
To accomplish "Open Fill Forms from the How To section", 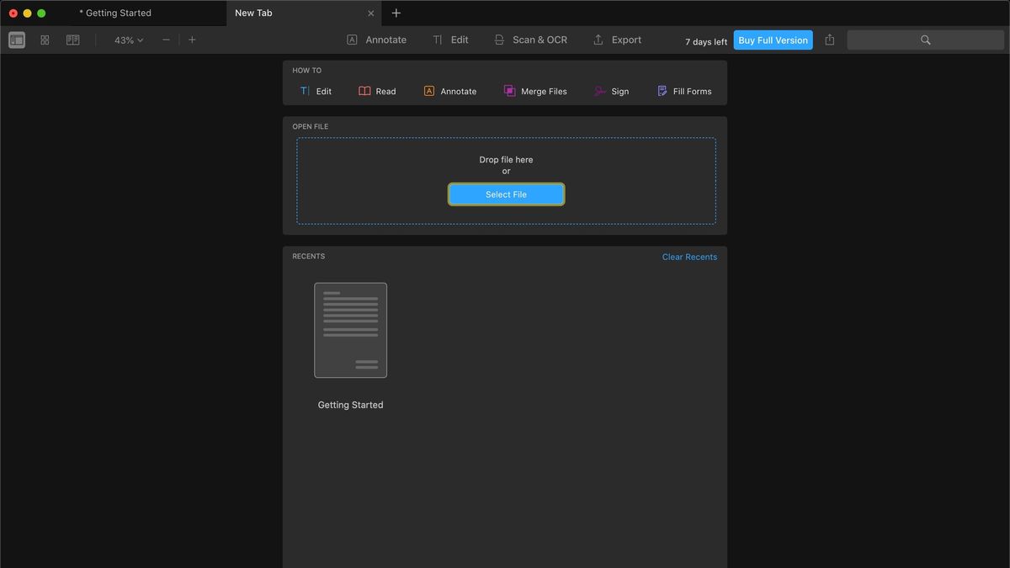I will pyautogui.click(x=683, y=91).
